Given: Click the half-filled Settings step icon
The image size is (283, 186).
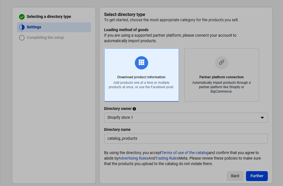Looking at the screenshot, I should coord(22,27).
